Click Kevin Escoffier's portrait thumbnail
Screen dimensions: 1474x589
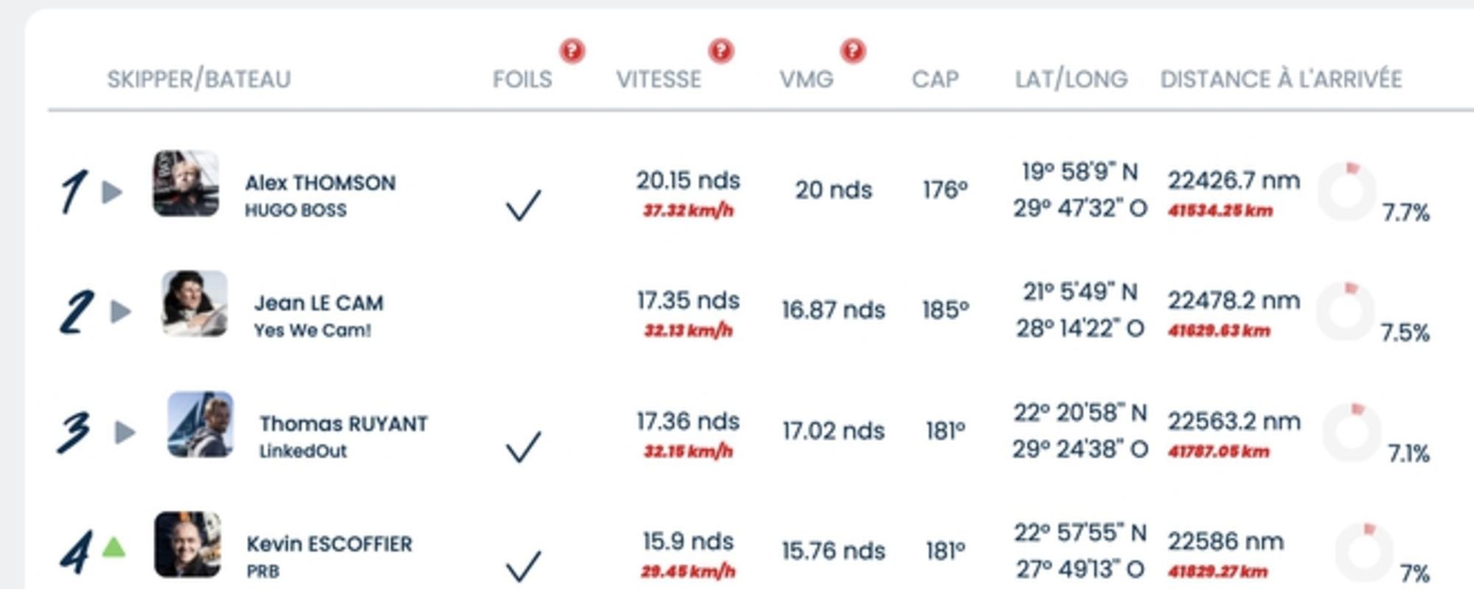(187, 544)
